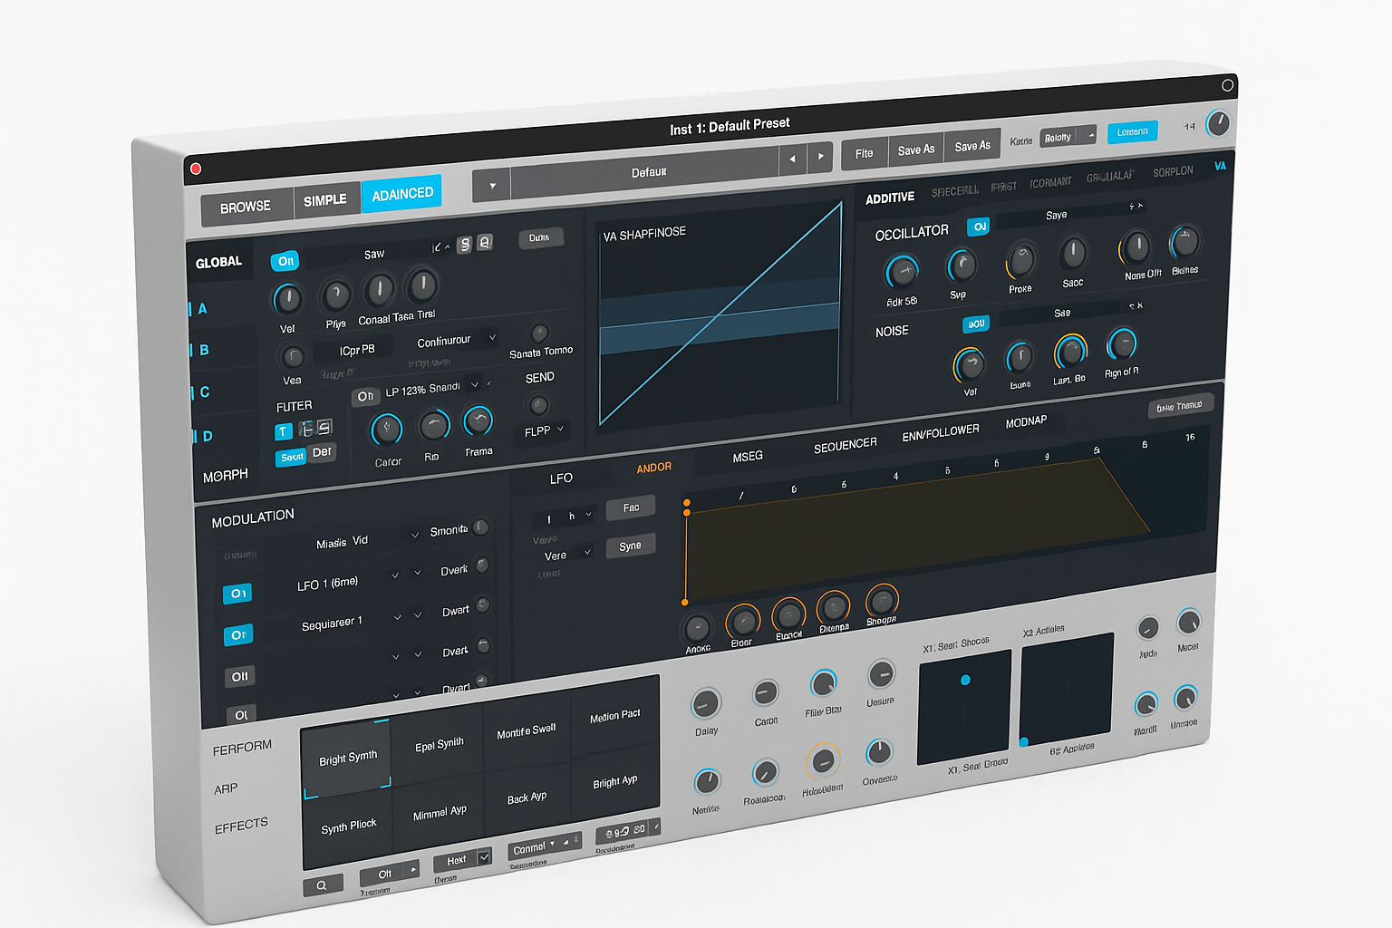
Task: Select the Back Ayp pad
Action: coord(527,798)
